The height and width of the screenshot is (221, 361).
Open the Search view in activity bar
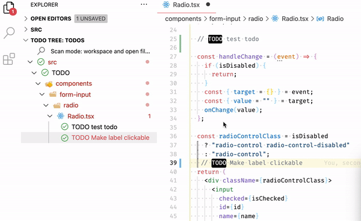(x=9, y=33)
